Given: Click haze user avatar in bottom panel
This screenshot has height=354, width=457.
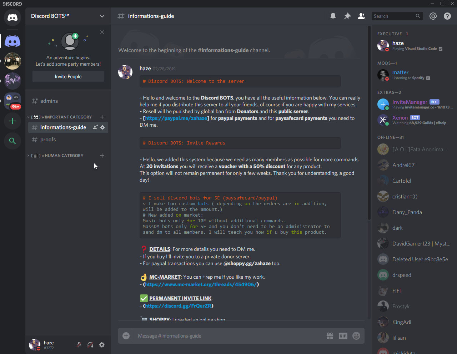Looking at the screenshot, I should click(35, 345).
